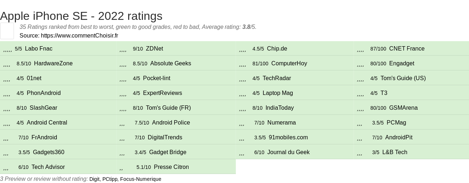
Task: Open the HardwareZone review
Action: 53,64
